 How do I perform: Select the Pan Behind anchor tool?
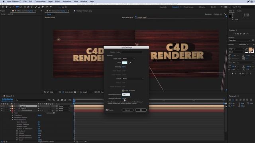tap(21, 7)
